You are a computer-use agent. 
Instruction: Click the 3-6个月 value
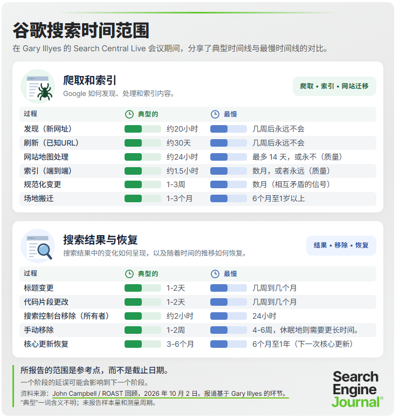point(180,344)
